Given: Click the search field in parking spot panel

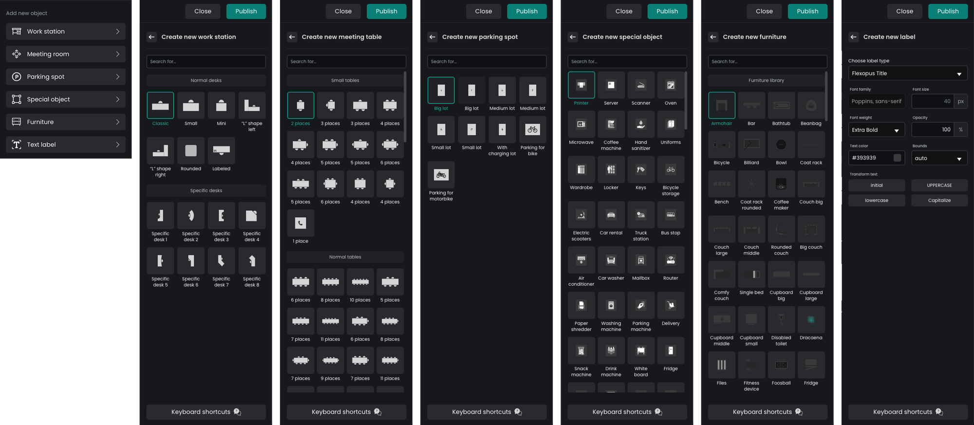Looking at the screenshot, I should click(487, 62).
